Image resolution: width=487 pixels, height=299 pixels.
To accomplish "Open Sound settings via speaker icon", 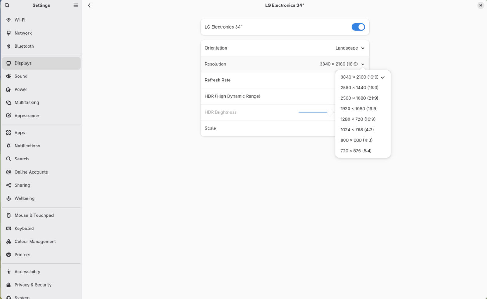I will click(x=9, y=76).
